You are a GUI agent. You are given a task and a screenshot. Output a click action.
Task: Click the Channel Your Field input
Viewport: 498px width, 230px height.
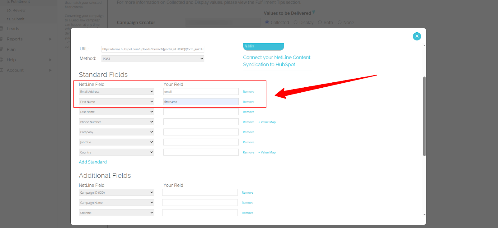point(200,213)
